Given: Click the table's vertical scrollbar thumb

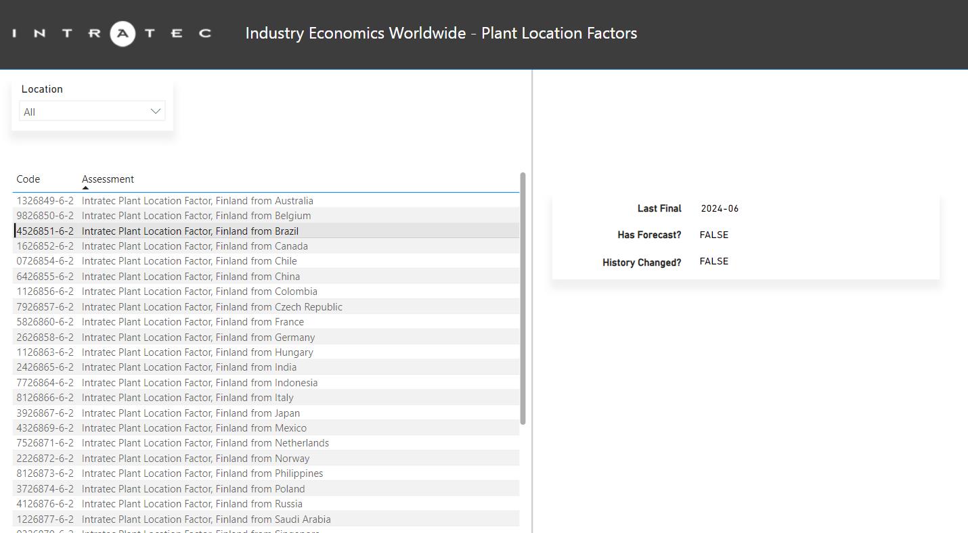Looking at the screenshot, I should (523, 298).
